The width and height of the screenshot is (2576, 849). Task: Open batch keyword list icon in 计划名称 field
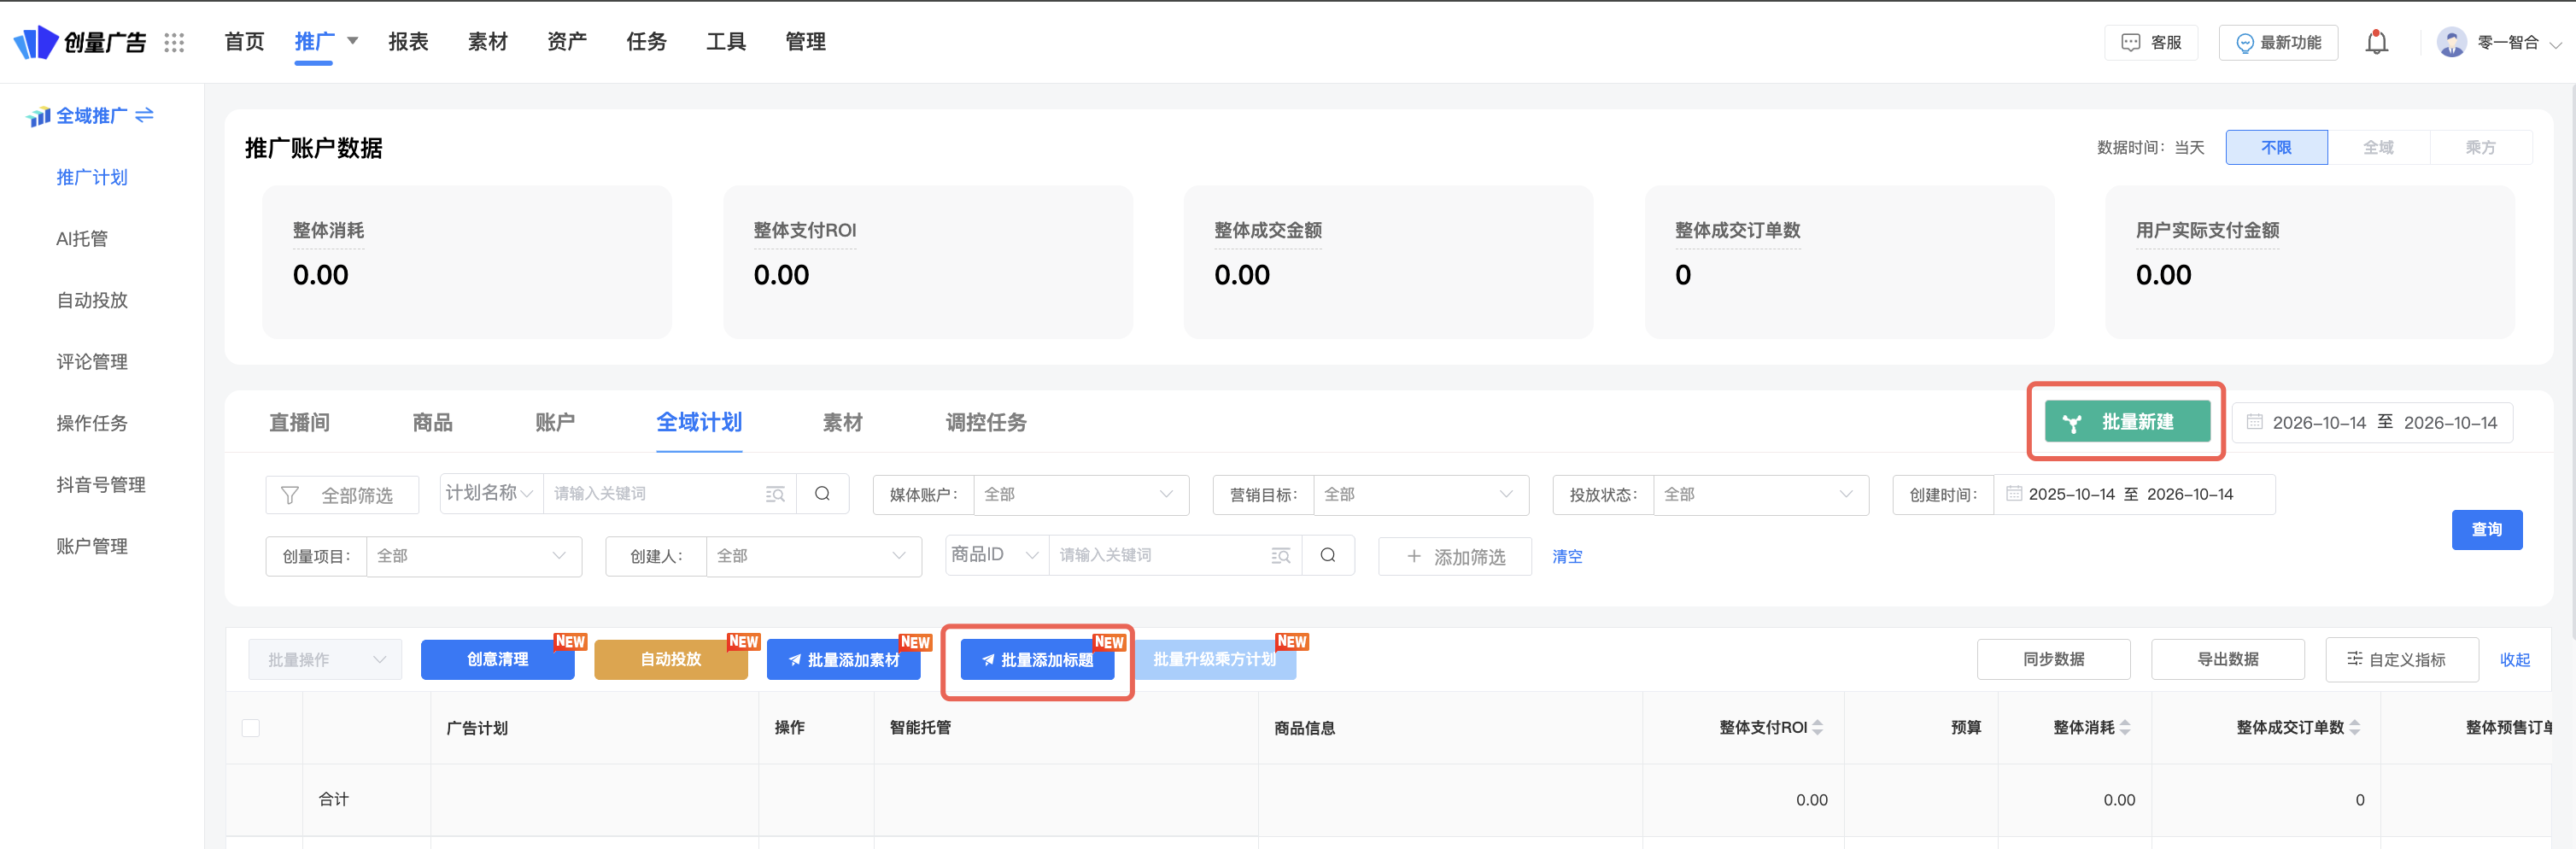pos(775,494)
